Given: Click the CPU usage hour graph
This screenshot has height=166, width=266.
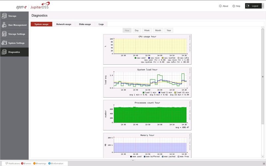Looking at the screenshot, I should (147, 48).
